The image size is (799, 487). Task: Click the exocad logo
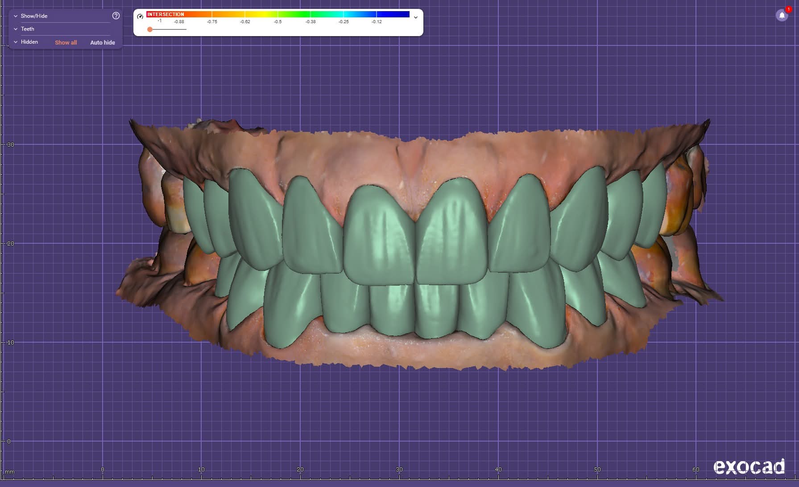pos(749,467)
